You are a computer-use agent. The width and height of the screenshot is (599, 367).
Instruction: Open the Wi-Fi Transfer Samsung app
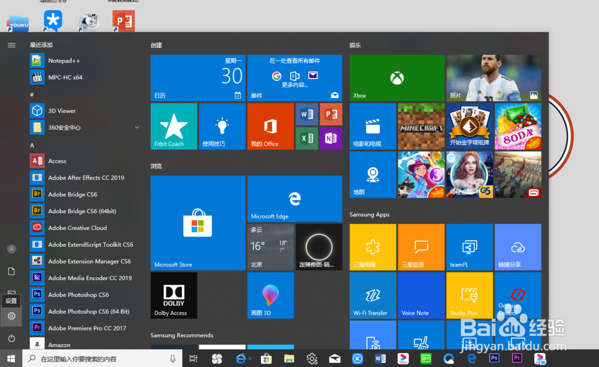pos(373,295)
